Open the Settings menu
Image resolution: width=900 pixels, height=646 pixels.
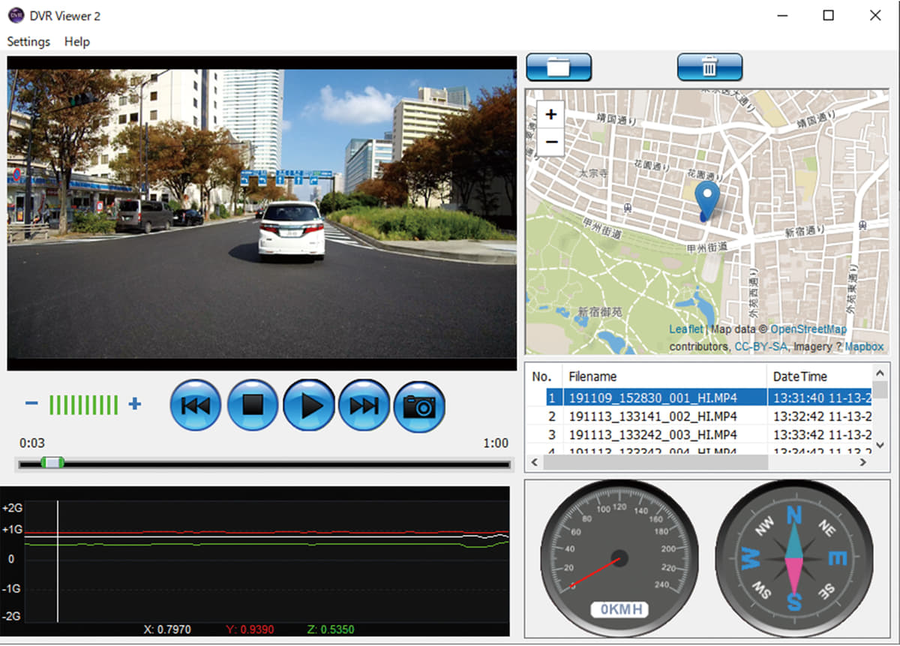[28, 41]
